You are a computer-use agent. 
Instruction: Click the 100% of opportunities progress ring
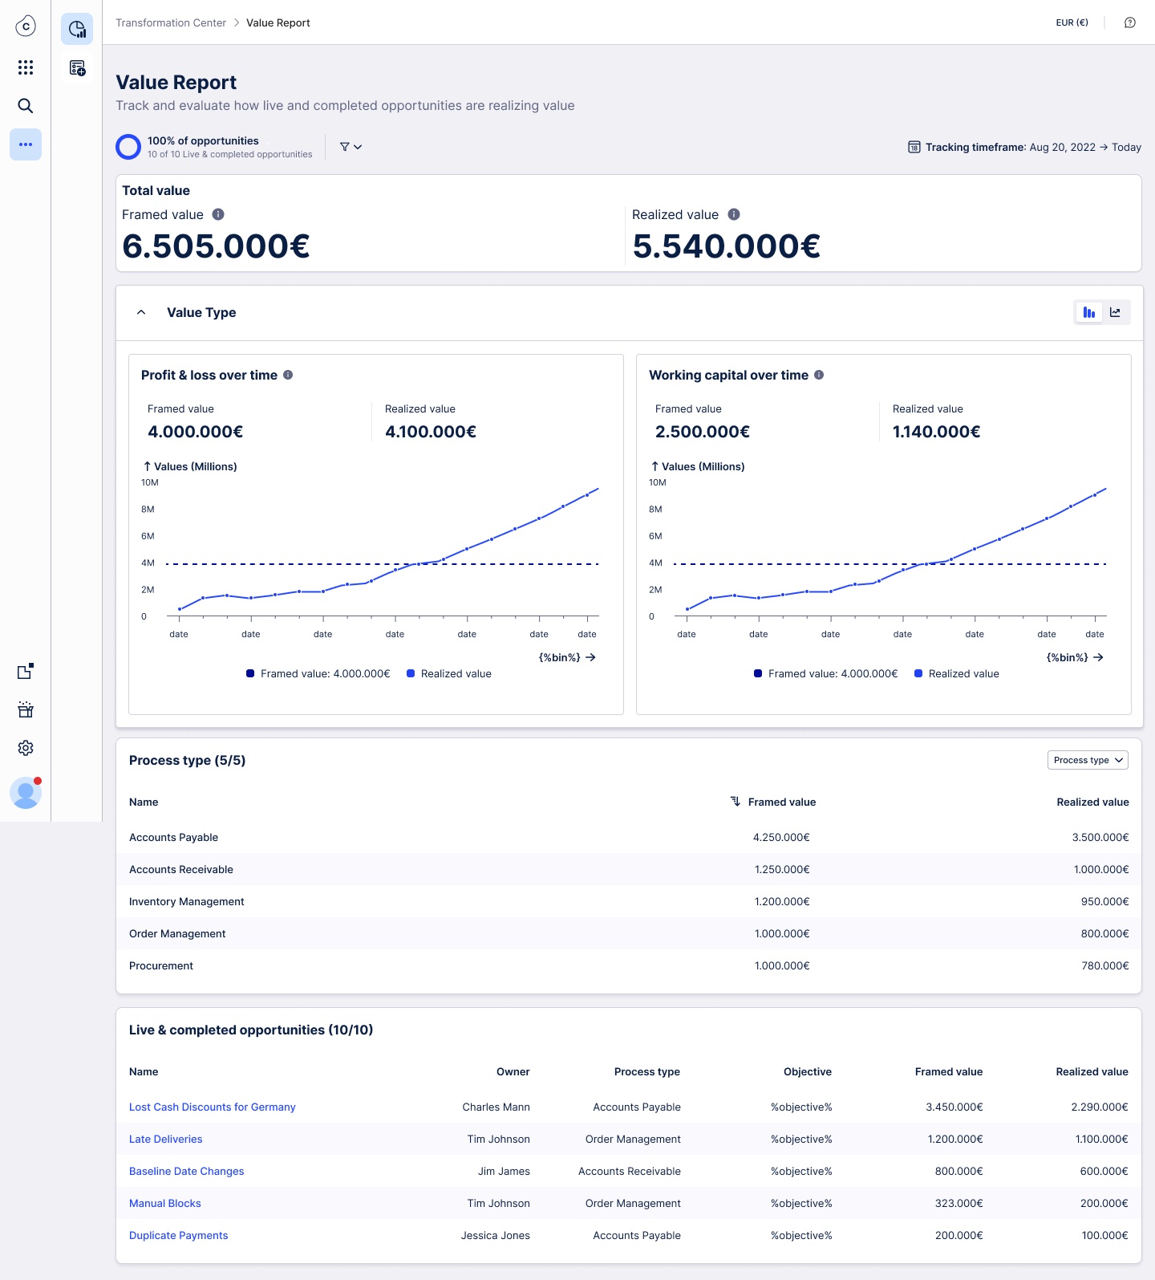128,147
